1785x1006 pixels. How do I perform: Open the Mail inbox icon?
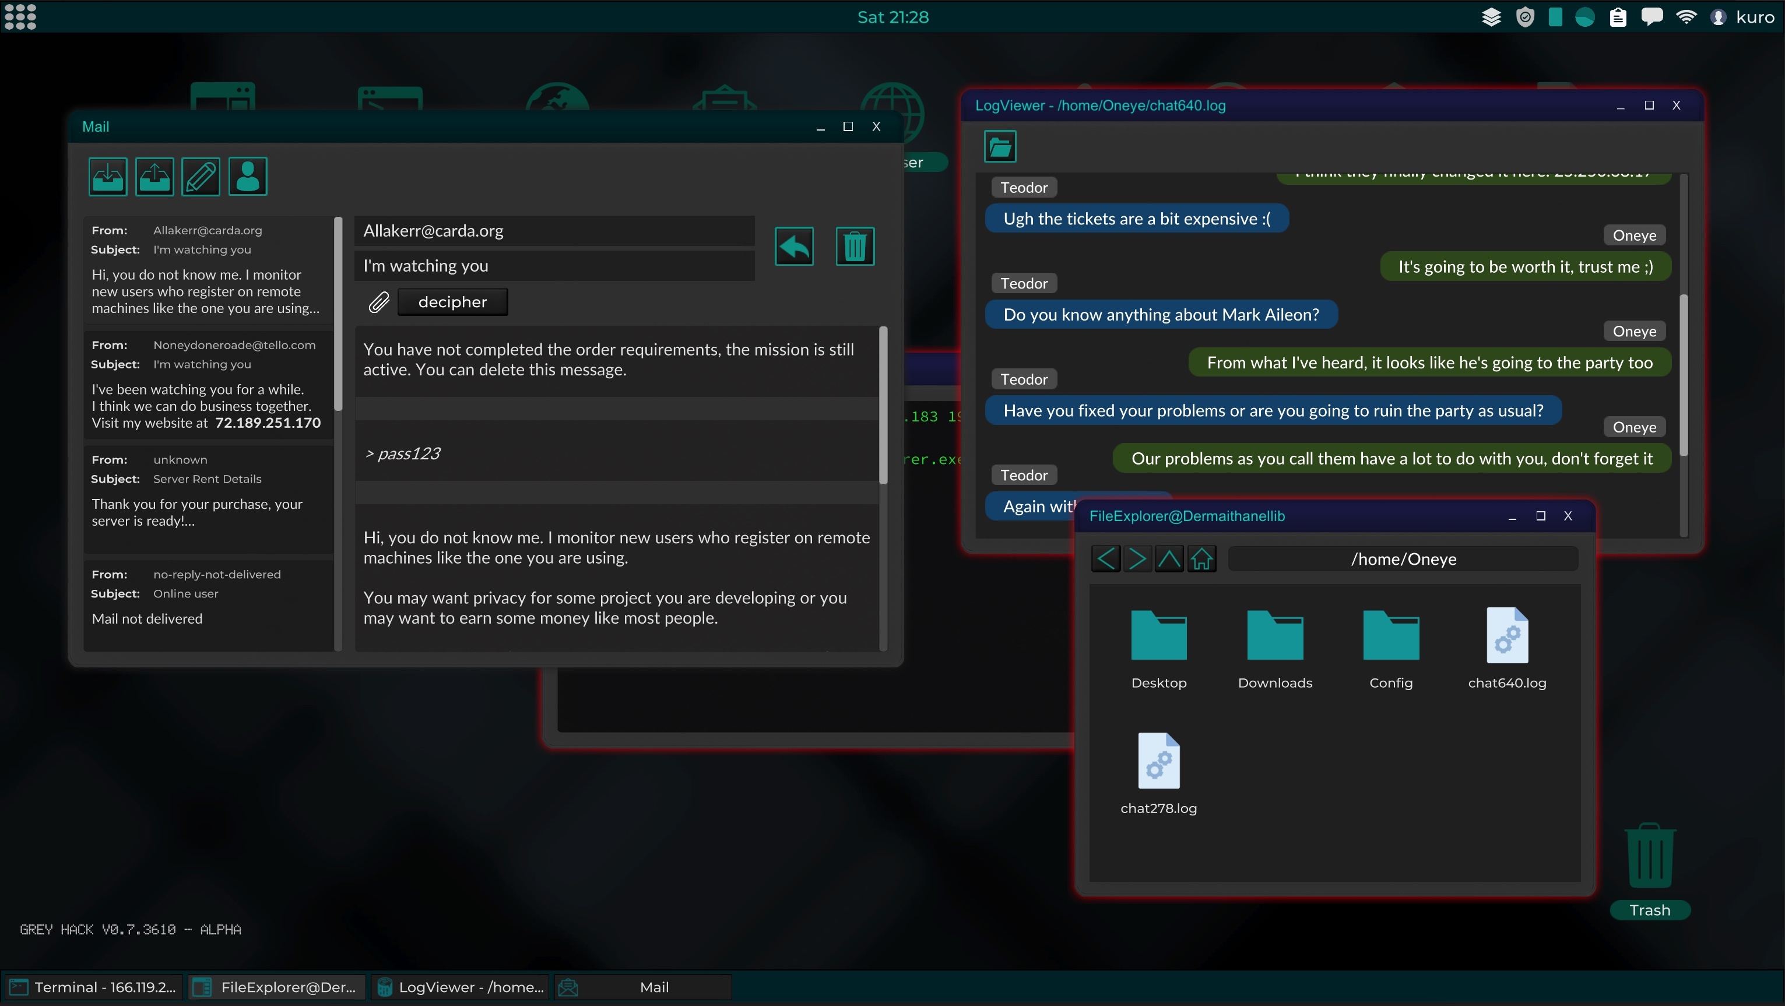(107, 177)
